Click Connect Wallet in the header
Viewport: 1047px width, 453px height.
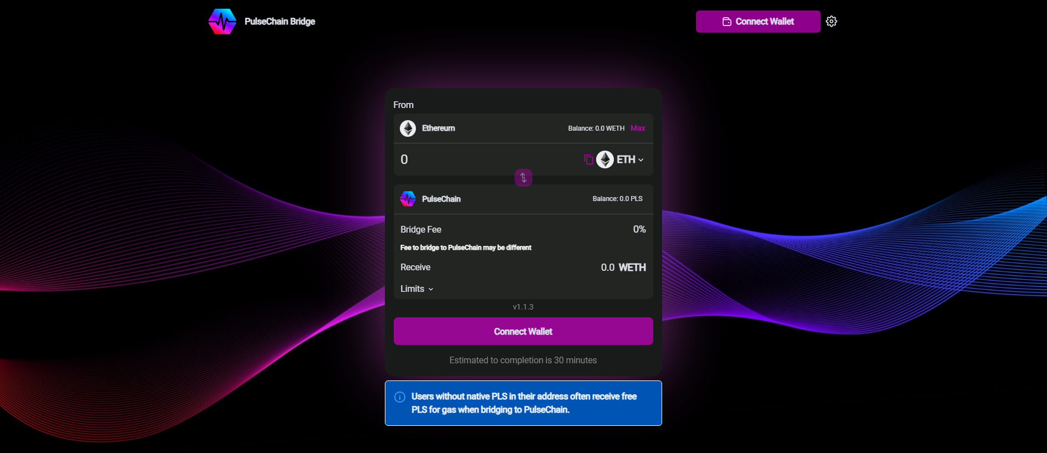(x=758, y=22)
